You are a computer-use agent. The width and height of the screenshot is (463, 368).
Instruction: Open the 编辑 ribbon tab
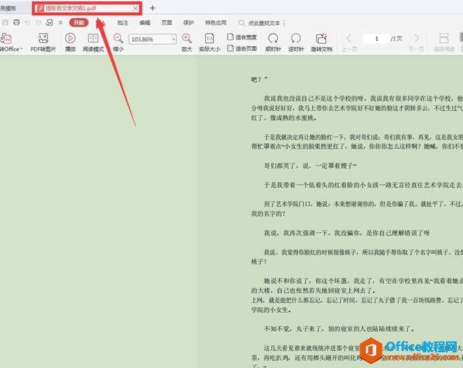[144, 23]
